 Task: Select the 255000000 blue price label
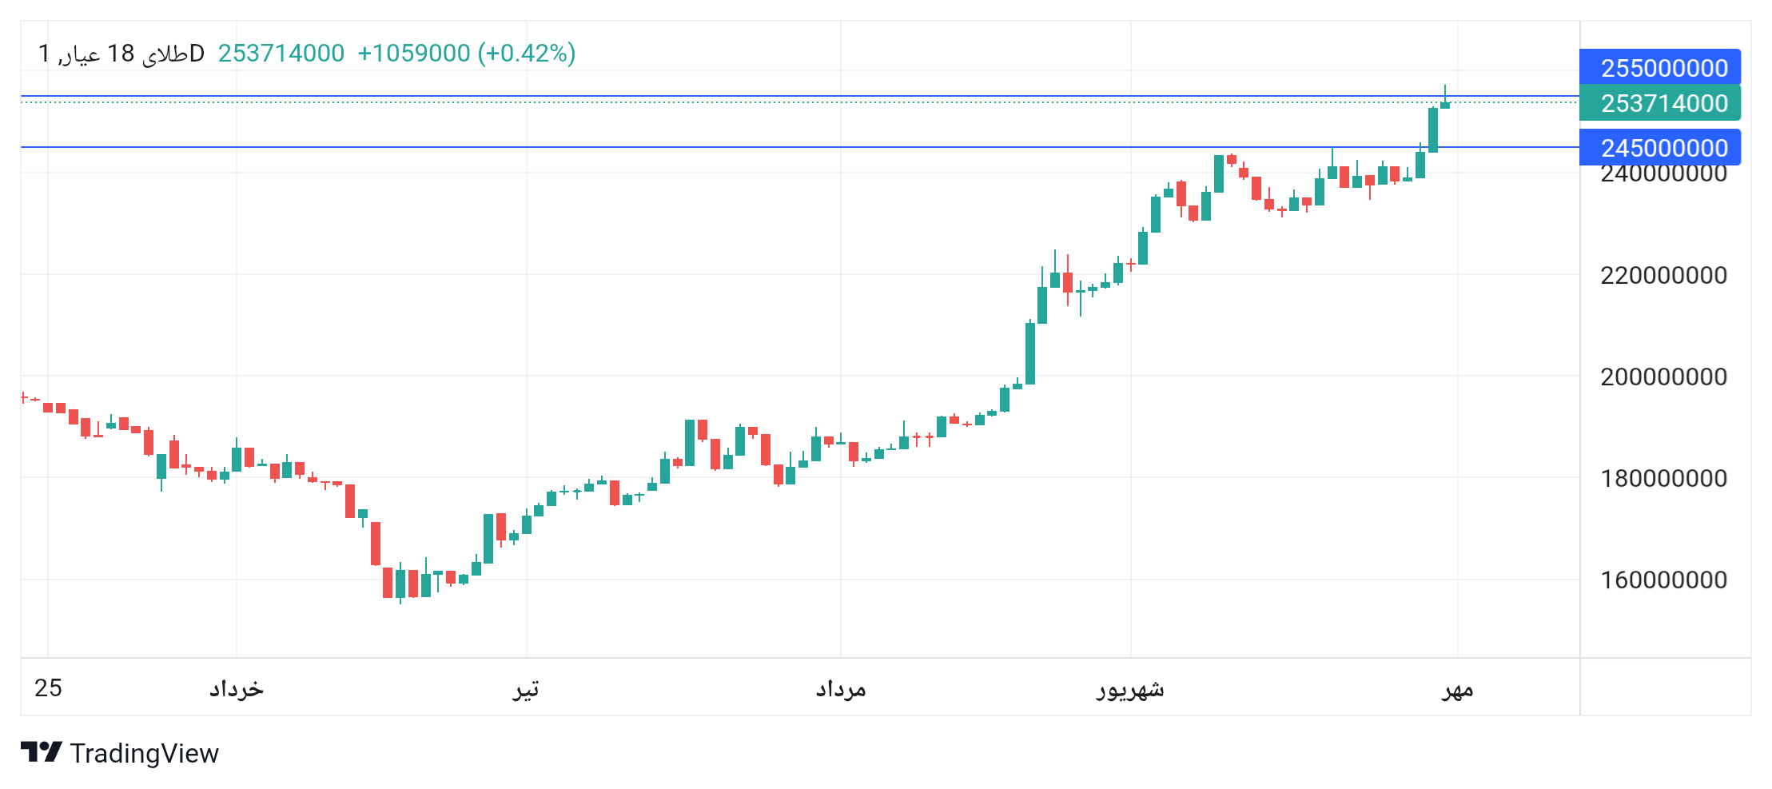(x=1660, y=68)
